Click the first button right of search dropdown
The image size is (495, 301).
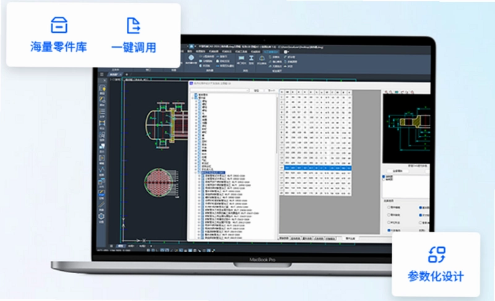pyautogui.click(x=257, y=90)
